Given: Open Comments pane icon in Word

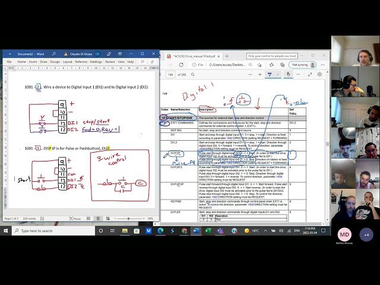Looking at the screenshot, I should tap(142, 62).
